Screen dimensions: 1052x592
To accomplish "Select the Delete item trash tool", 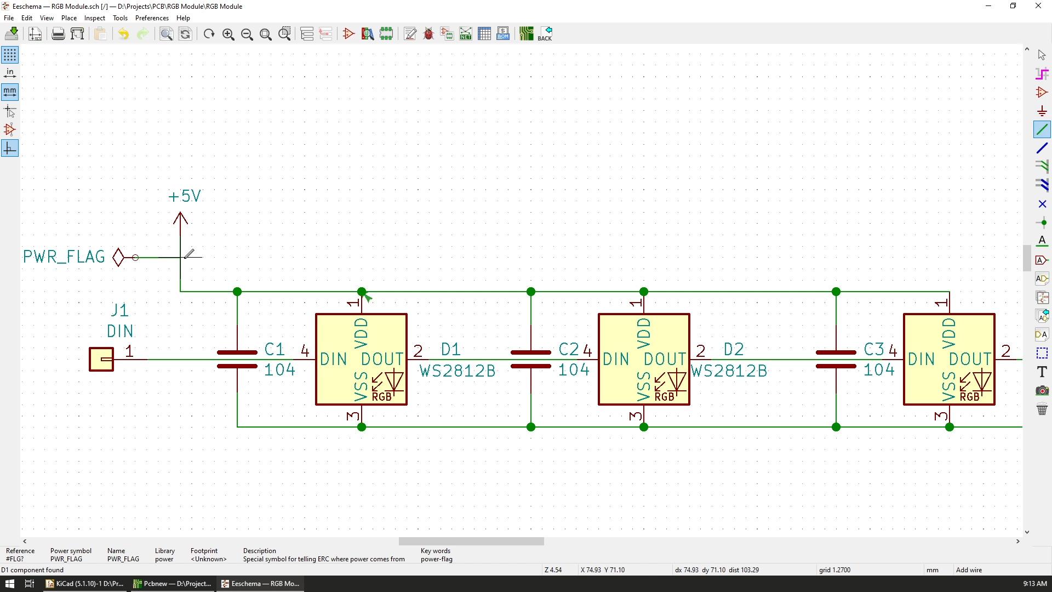I will [1042, 409].
